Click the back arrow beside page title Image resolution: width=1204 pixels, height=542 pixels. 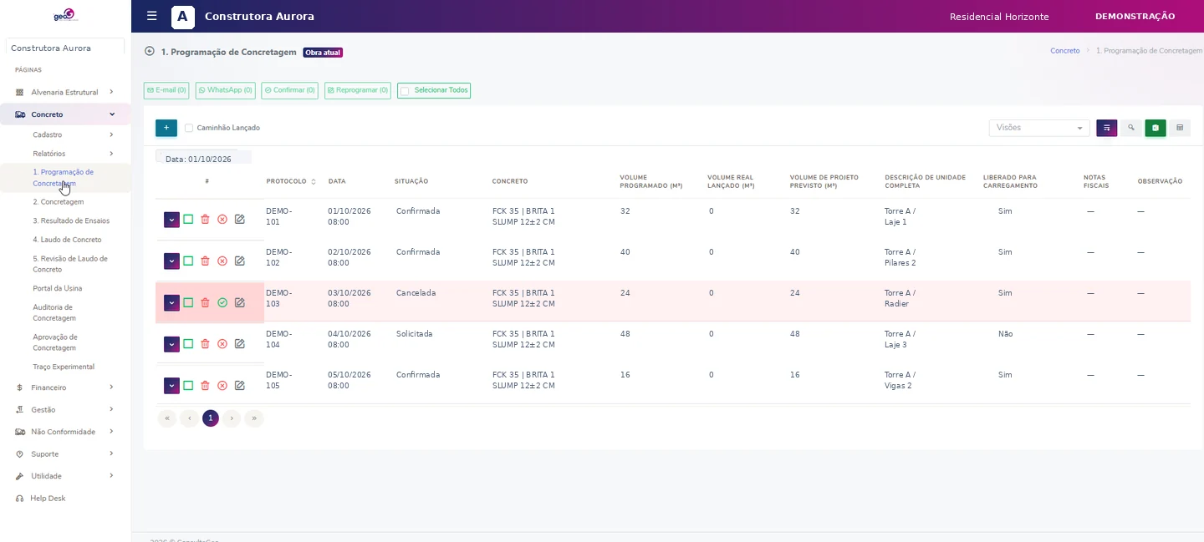(150, 51)
